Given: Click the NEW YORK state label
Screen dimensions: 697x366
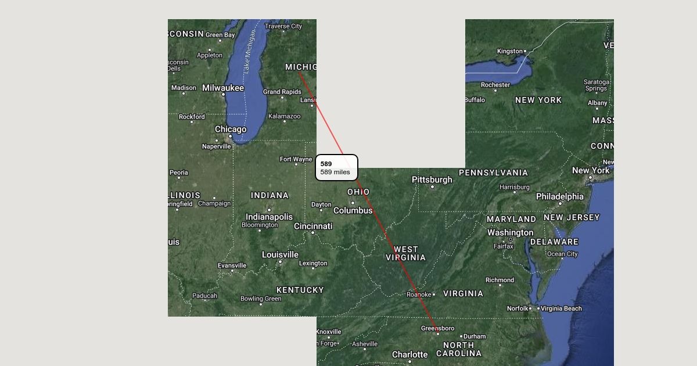Looking at the screenshot, I should (x=538, y=100).
